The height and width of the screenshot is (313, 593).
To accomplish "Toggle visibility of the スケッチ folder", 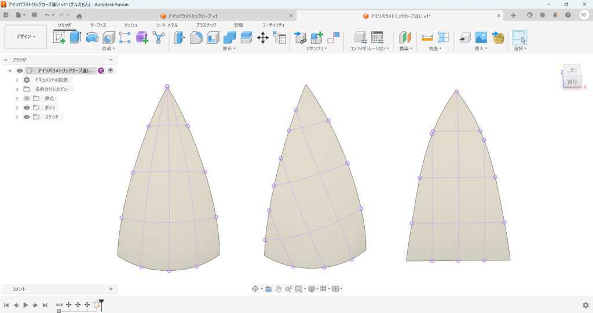I will pyautogui.click(x=27, y=117).
